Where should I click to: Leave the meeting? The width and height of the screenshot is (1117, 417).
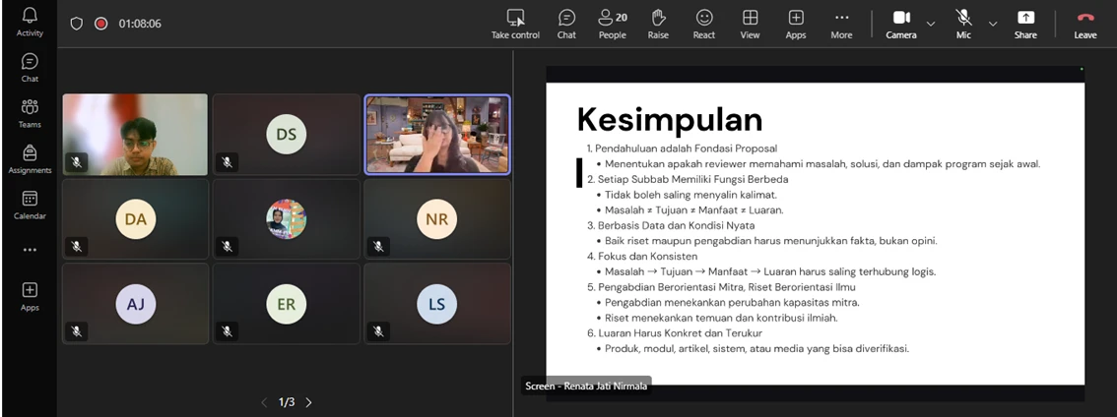point(1084,24)
